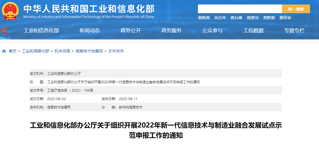Select the 政务公开 navigation menu
Screen dimensions: 319x146
[131, 31]
